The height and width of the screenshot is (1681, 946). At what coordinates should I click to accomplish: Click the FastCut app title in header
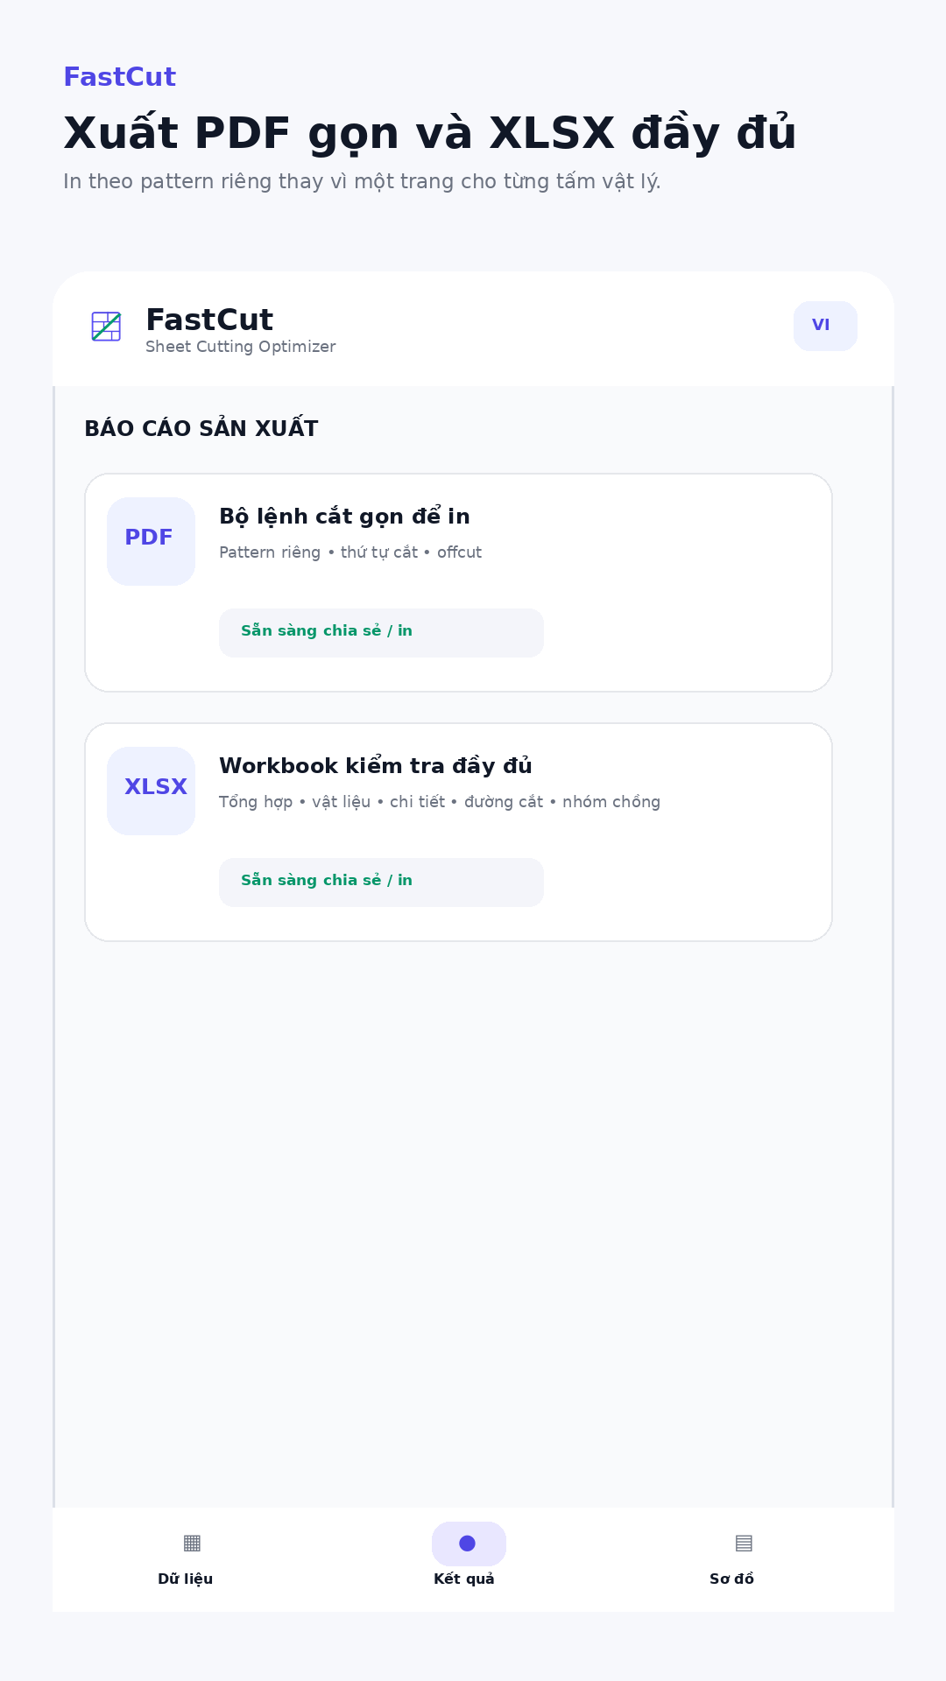click(209, 320)
